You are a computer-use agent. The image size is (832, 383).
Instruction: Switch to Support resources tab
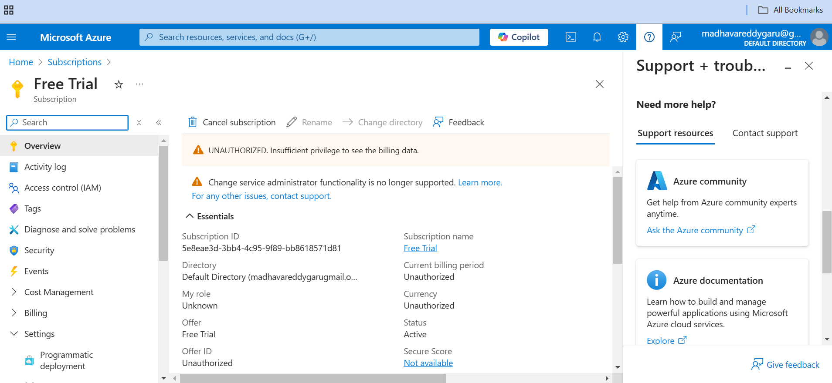[675, 133]
